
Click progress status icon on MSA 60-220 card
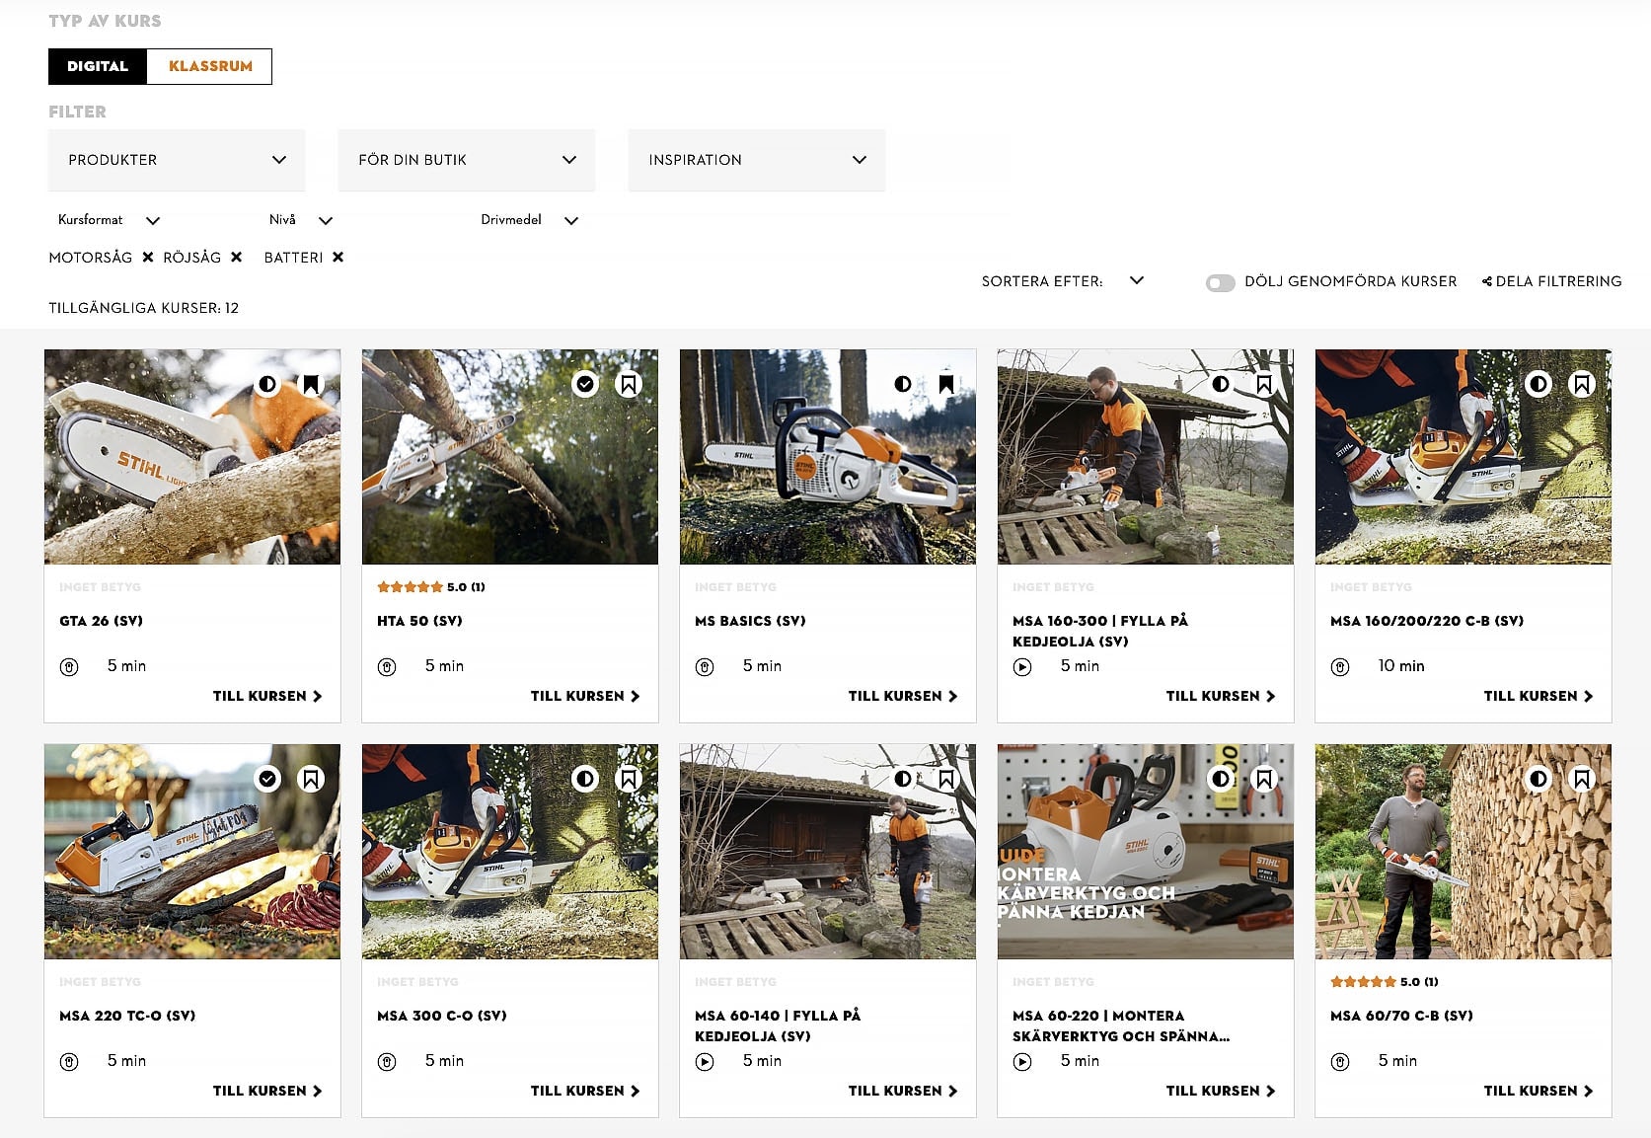pos(1221,779)
